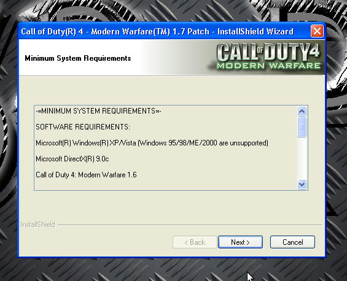Screen dimensions: 347x281
Task: Click the divider line beside InstallShield
Action: (x=190, y=225)
